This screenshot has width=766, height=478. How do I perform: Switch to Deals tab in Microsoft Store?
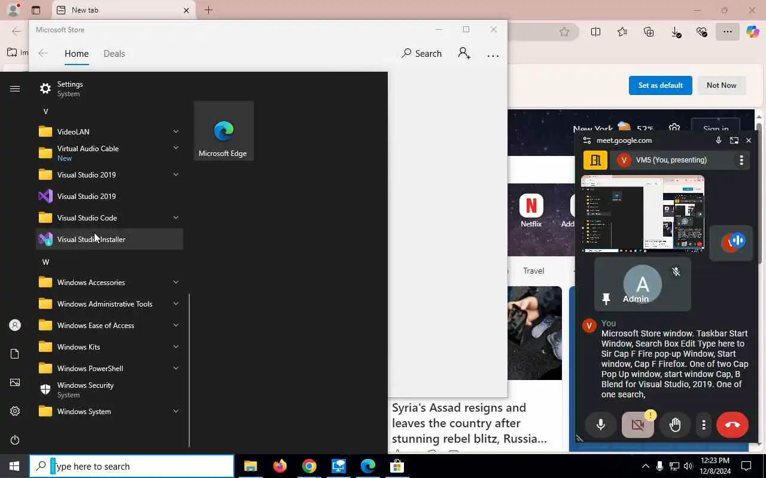coord(114,53)
